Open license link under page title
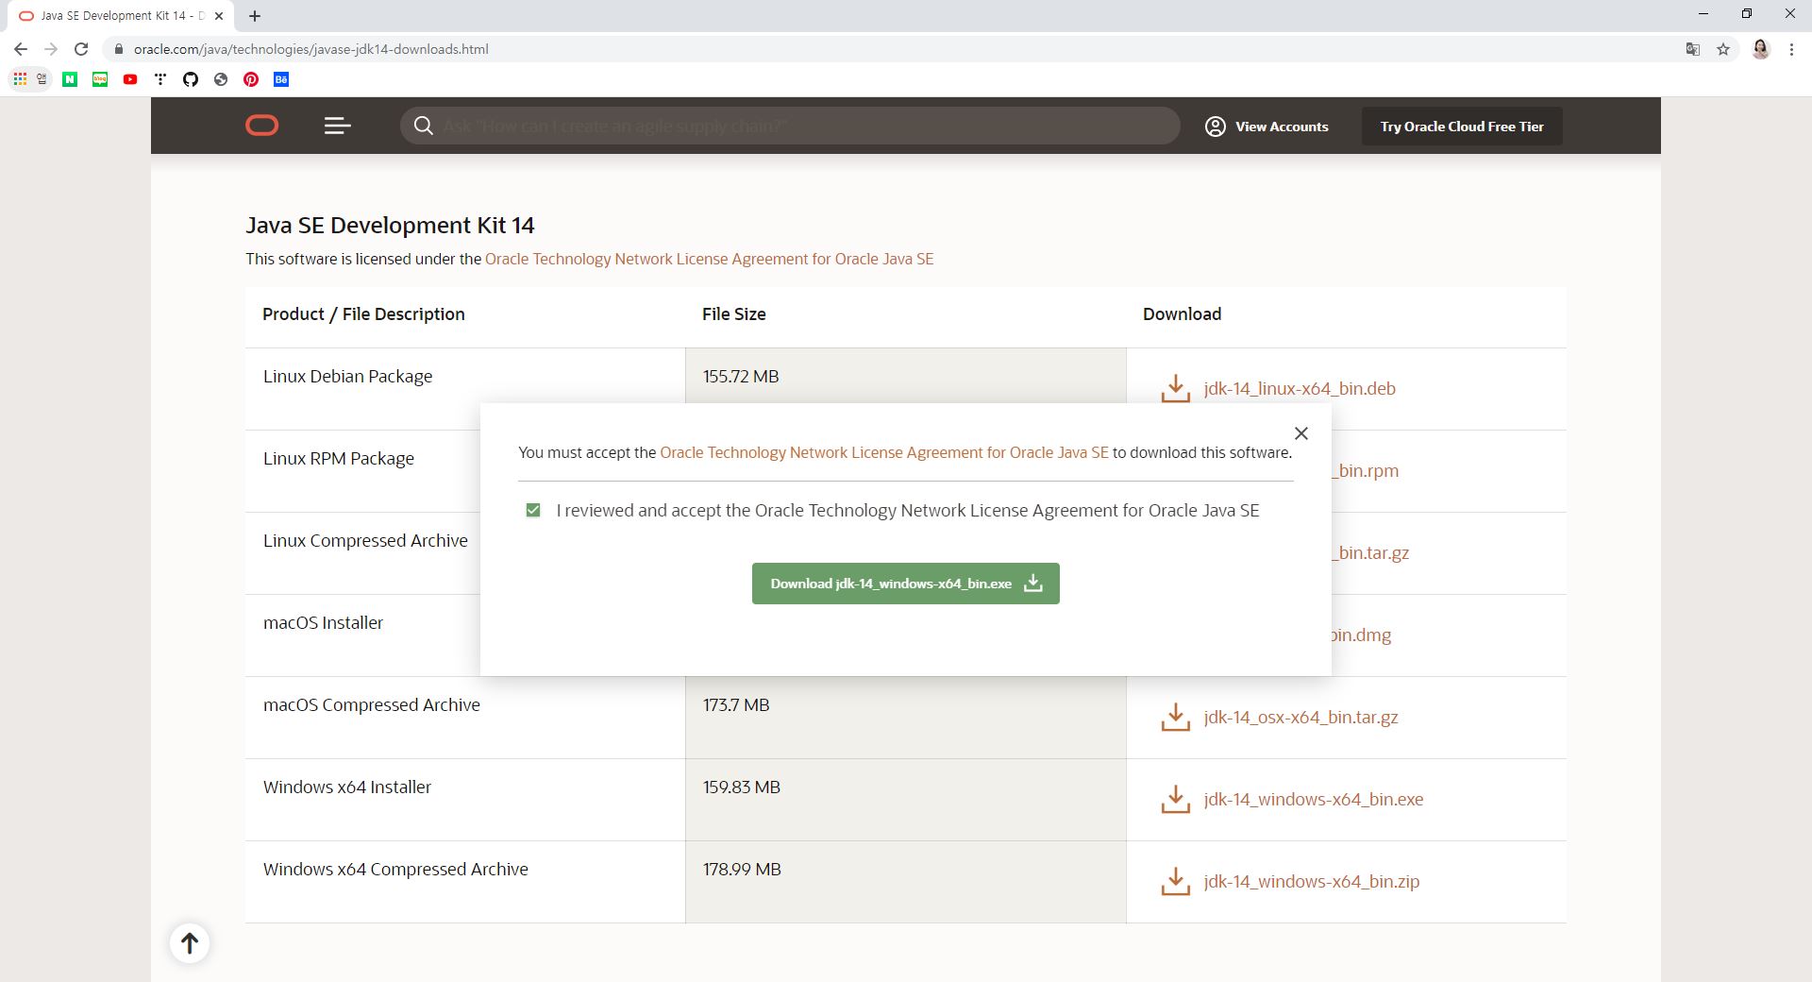 (709, 259)
